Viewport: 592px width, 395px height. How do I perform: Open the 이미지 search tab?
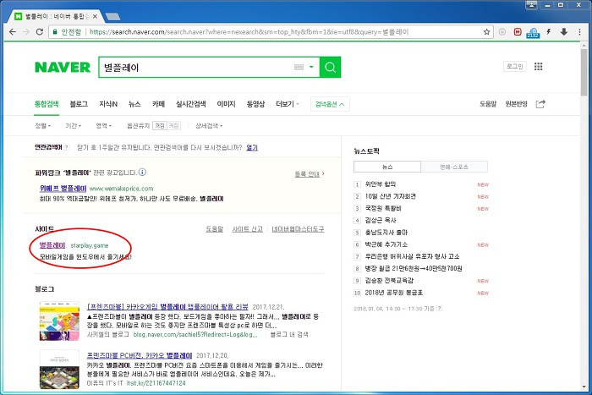(226, 104)
